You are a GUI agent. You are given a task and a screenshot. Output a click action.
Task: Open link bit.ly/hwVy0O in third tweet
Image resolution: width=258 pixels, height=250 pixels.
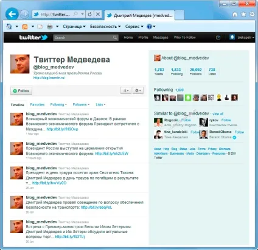tap(49, 183)
